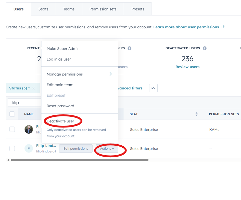Viewport: 241px width, 200px height.
Task: Switch to the Permission sets tab
Action: point(103,9)
